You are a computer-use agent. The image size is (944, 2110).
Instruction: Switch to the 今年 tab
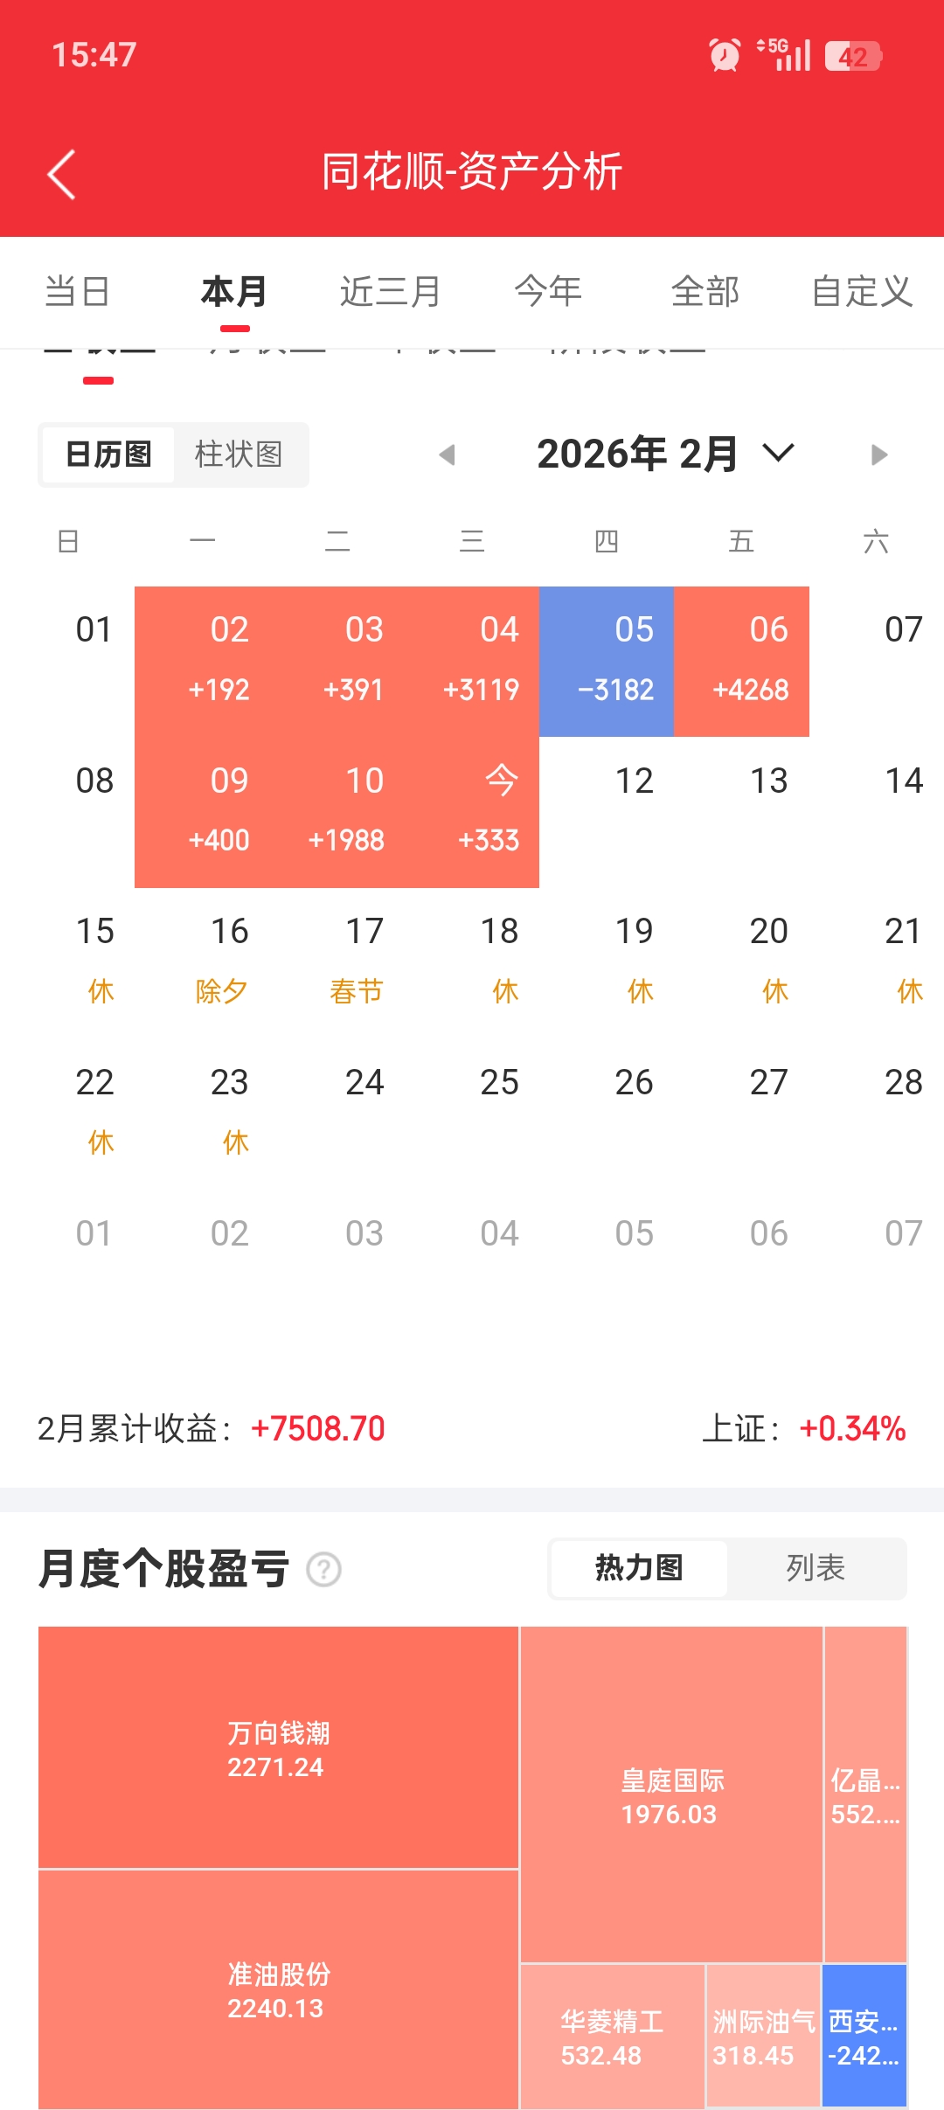(x=548, y=291)
